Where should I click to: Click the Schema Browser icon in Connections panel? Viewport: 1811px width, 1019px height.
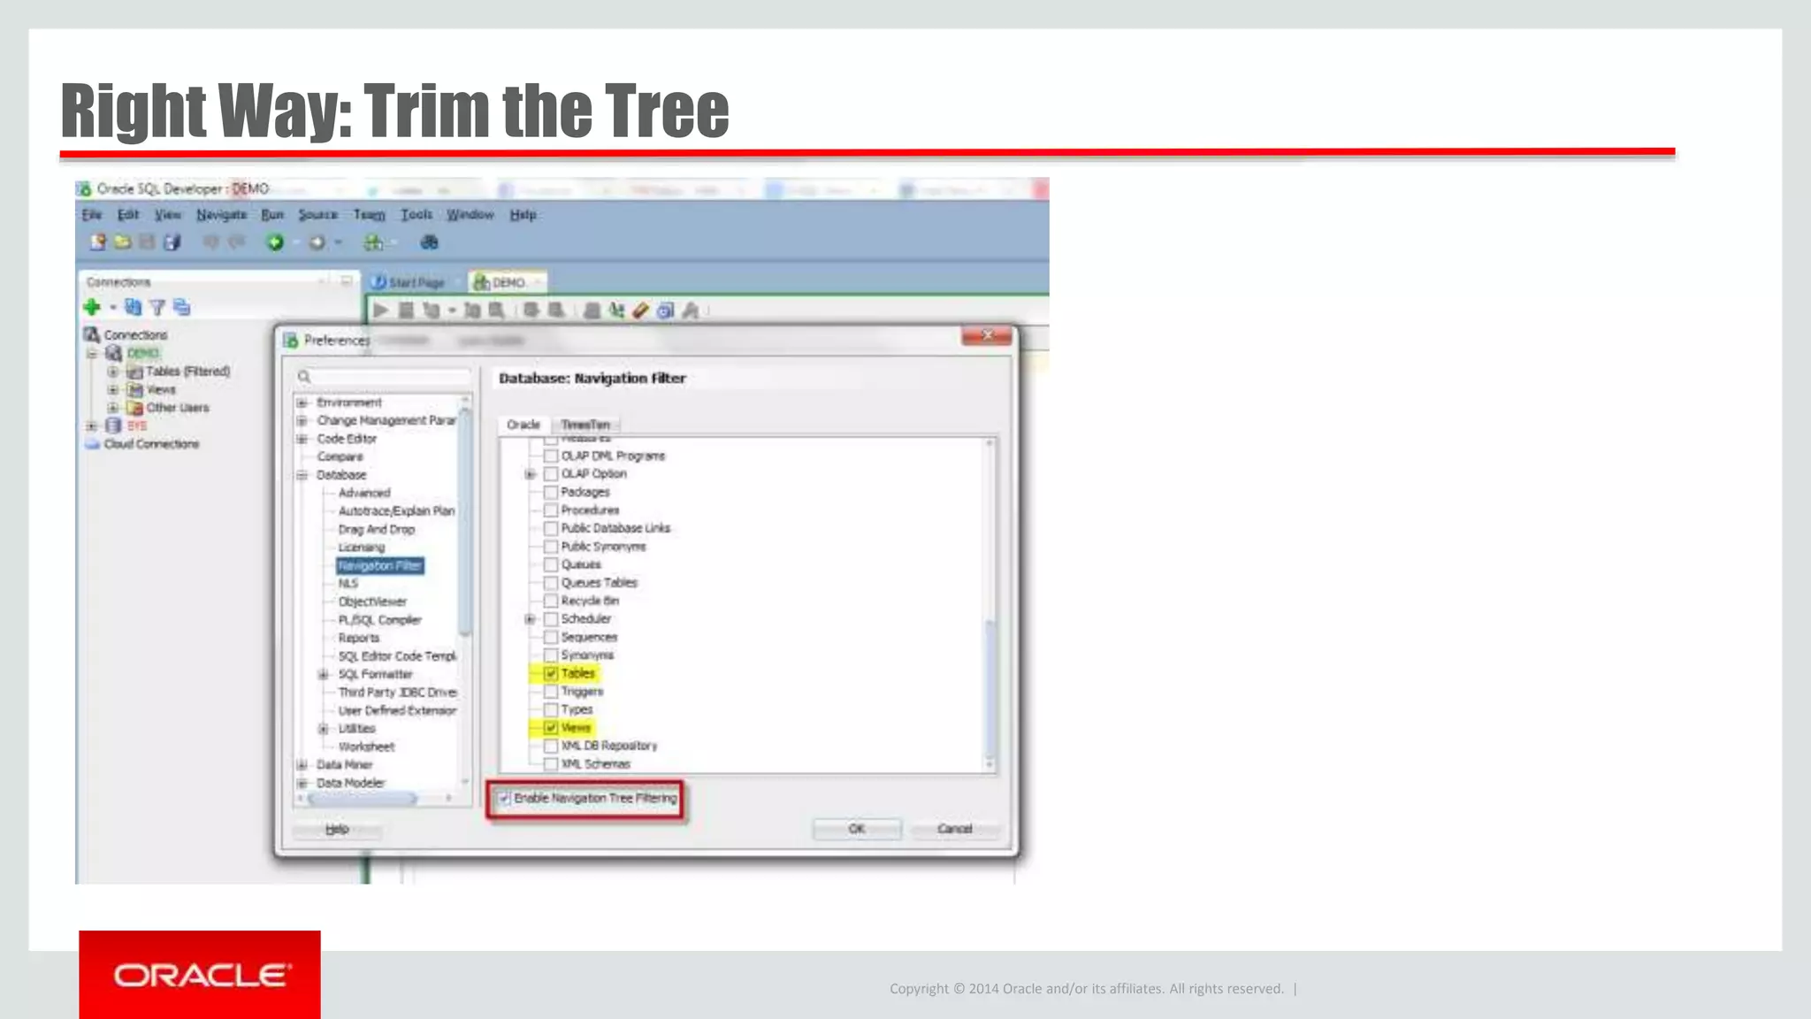tap(182, 307)
